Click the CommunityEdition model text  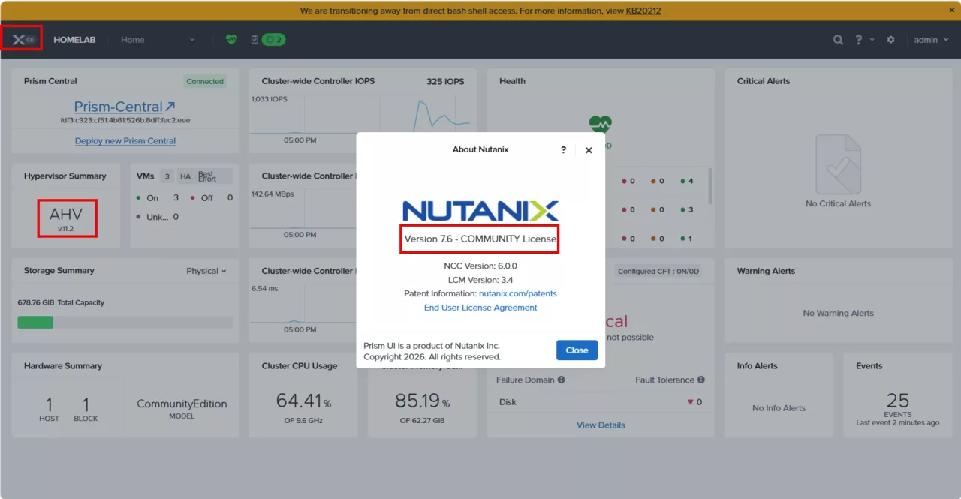click(x=182, y=404)
